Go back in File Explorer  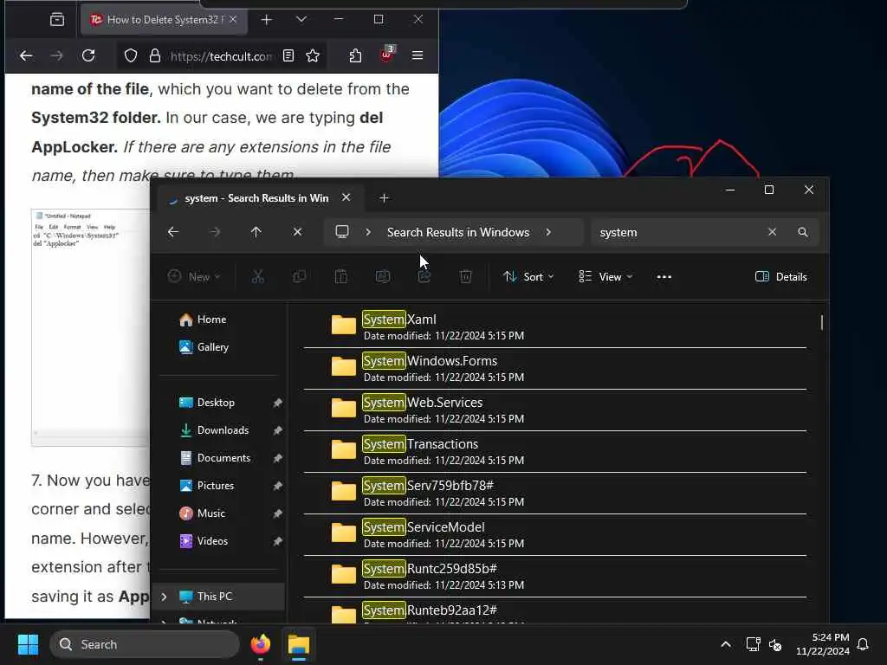click(173, 232)
